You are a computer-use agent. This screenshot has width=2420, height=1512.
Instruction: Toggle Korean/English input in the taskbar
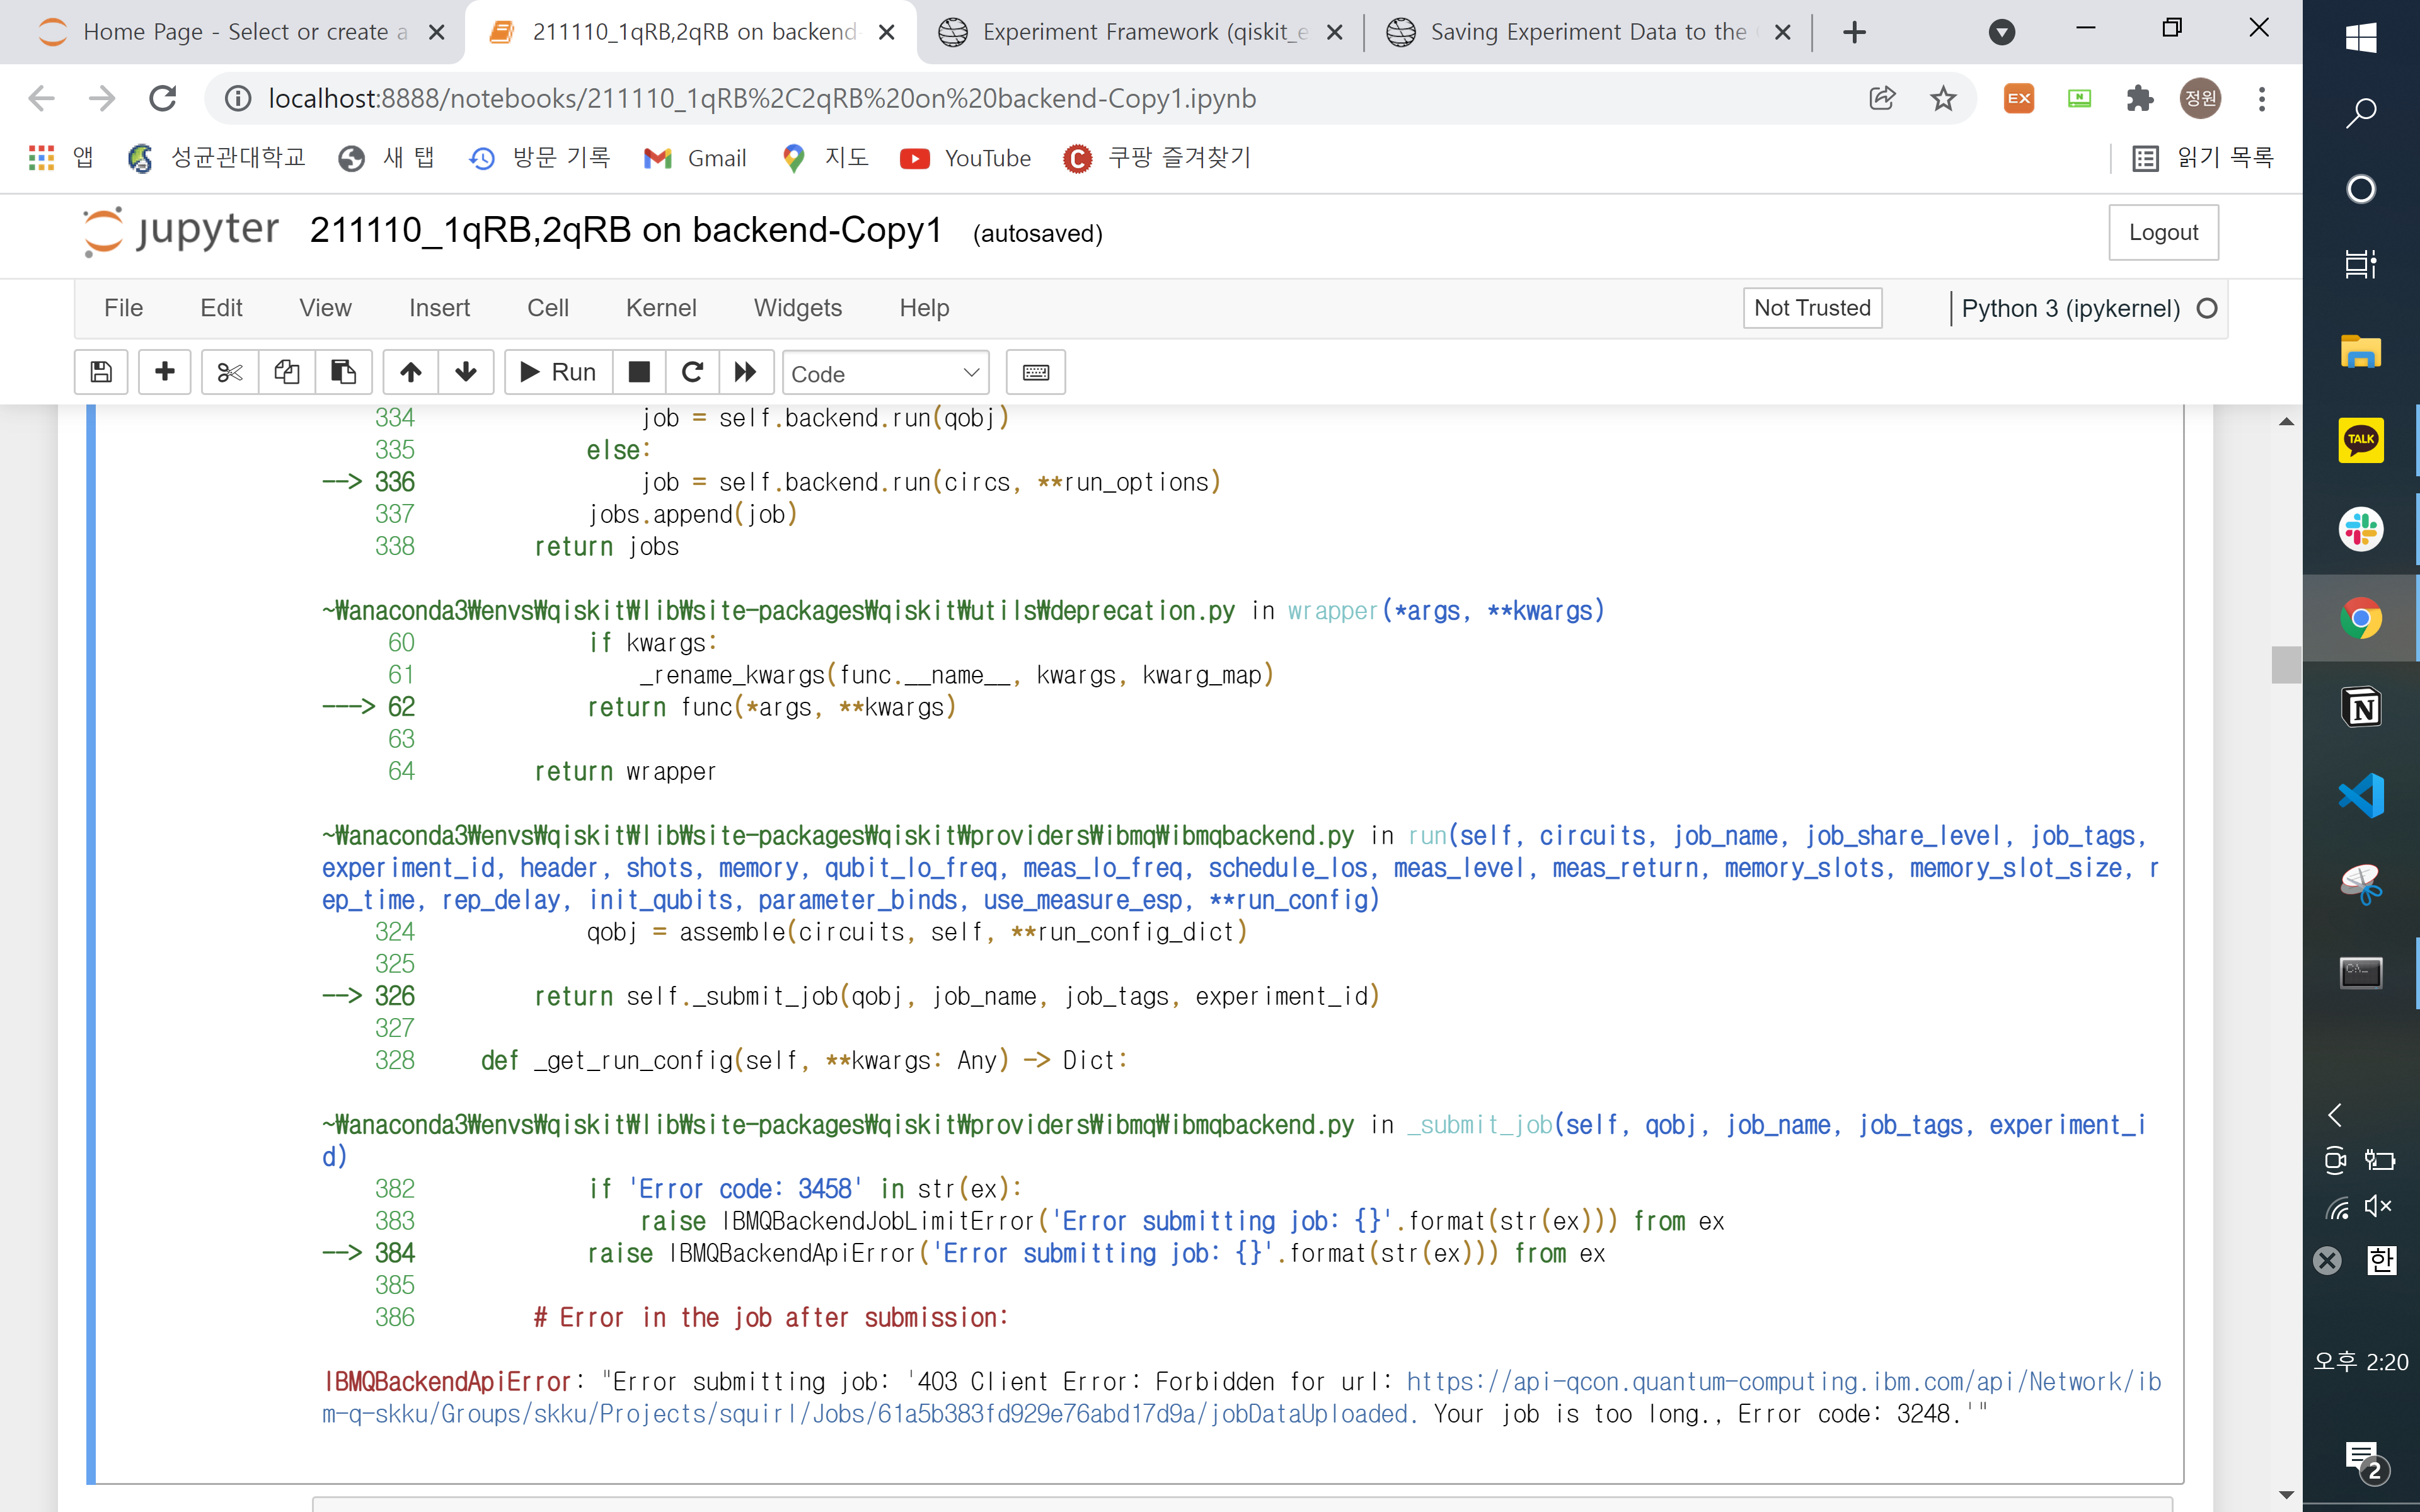point(2382,1261)
